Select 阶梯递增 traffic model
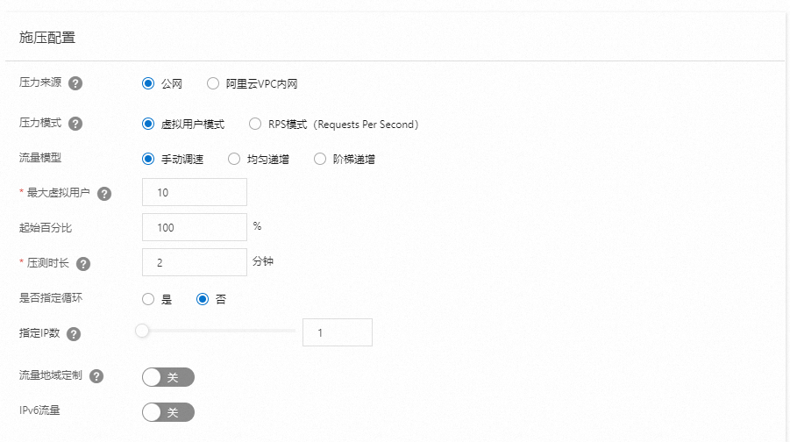 320,160
